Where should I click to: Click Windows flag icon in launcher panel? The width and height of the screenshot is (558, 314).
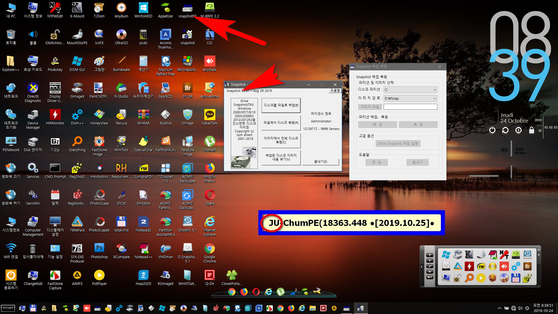point(446,255)
